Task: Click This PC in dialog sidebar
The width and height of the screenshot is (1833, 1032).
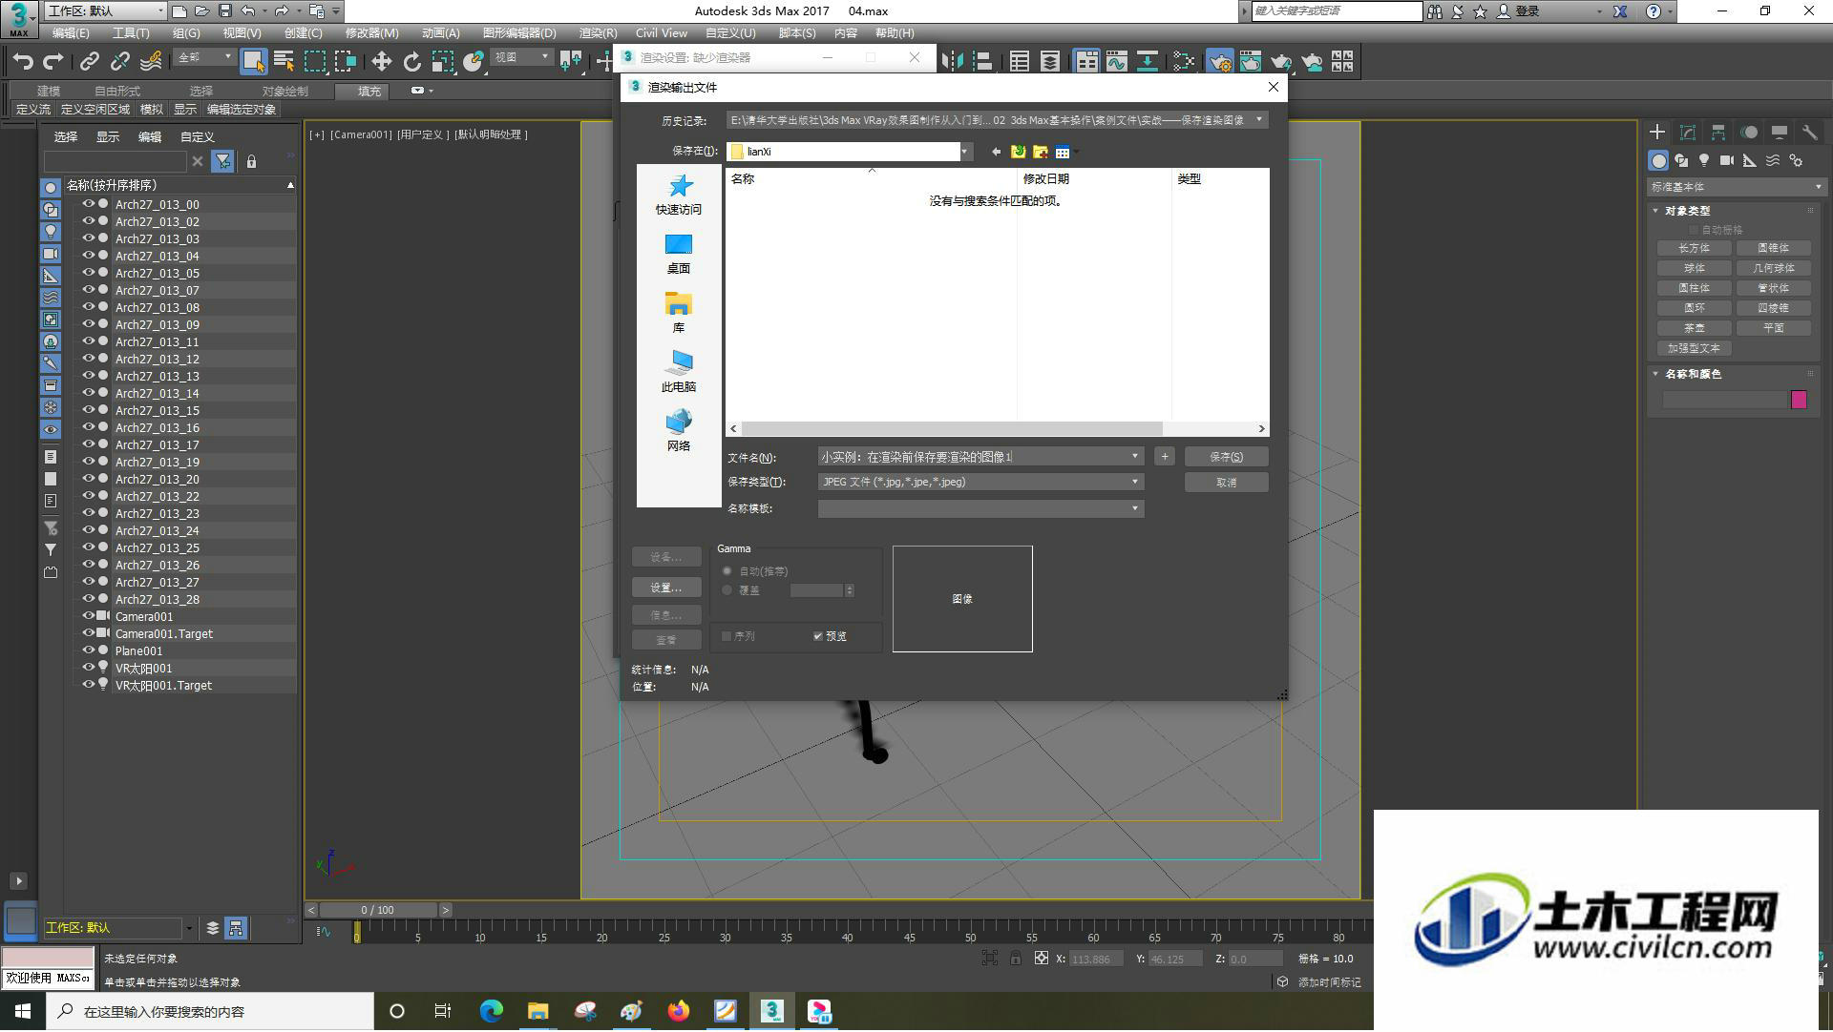Action: pyautogui.click(x=679, y=371)
